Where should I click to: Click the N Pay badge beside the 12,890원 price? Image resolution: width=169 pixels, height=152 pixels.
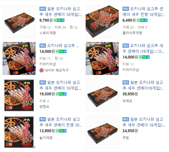[61, 131]
